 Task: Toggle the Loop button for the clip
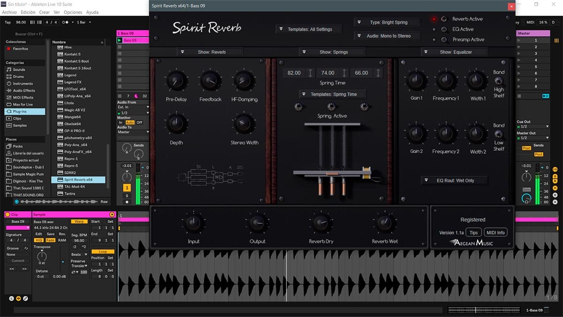(x=103, y=252)
